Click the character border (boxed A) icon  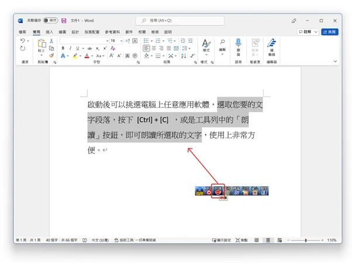(135, 41)
